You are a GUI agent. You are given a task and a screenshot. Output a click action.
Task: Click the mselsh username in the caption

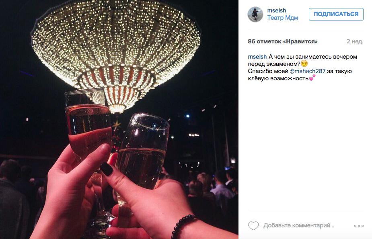pyautogui.click(x=257, y=57)
